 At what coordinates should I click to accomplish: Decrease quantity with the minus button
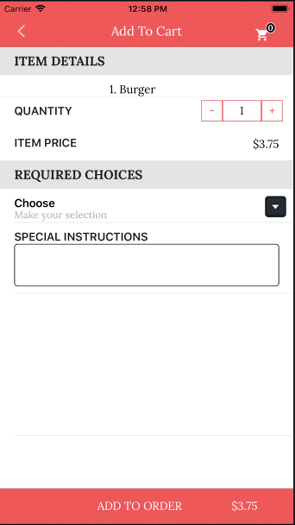tap(212, 111)
